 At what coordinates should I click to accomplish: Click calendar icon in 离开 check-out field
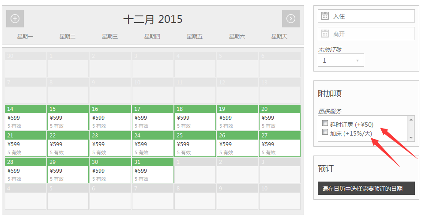325,34
